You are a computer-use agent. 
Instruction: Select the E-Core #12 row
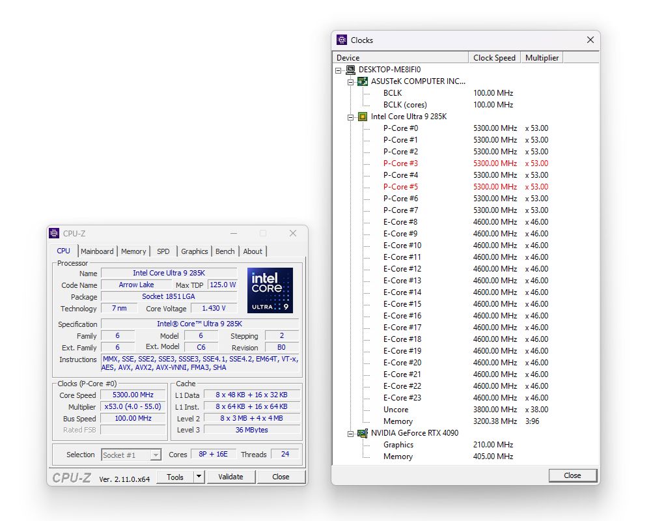coord(465,269)
